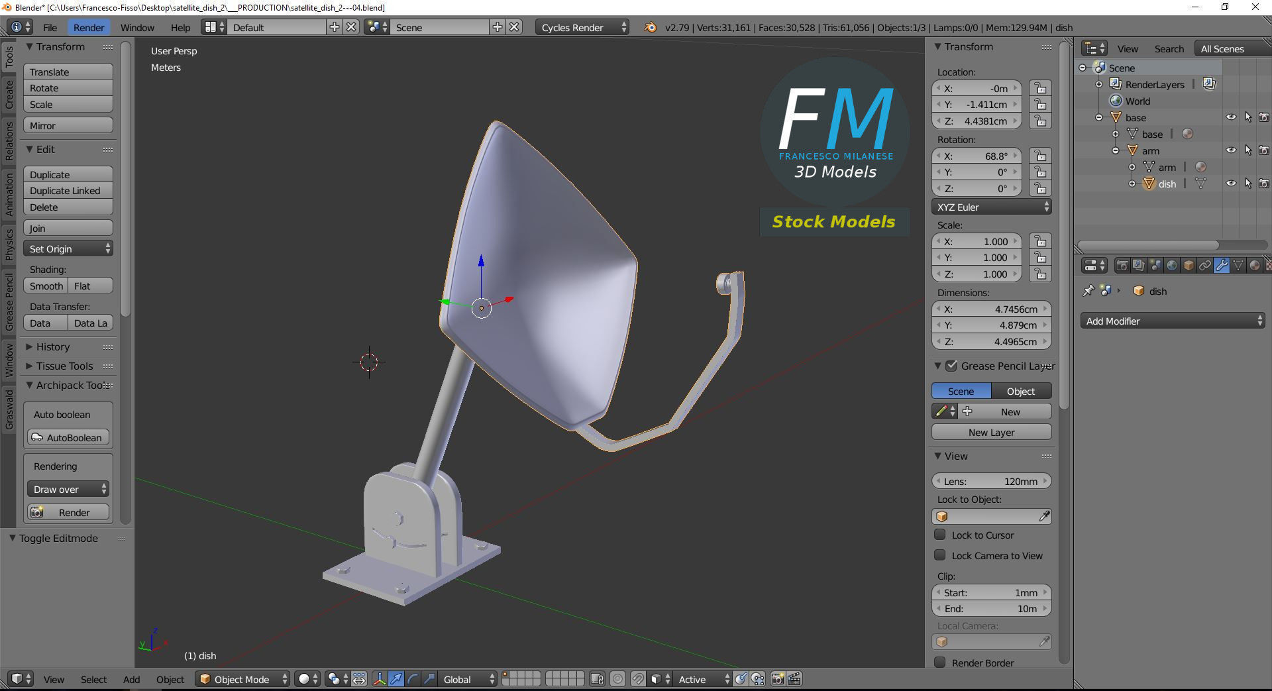Viewport: 1272px width, 691px height.
Task: Toggle visibility eye for dish object
Action: tap(1231, 184)
